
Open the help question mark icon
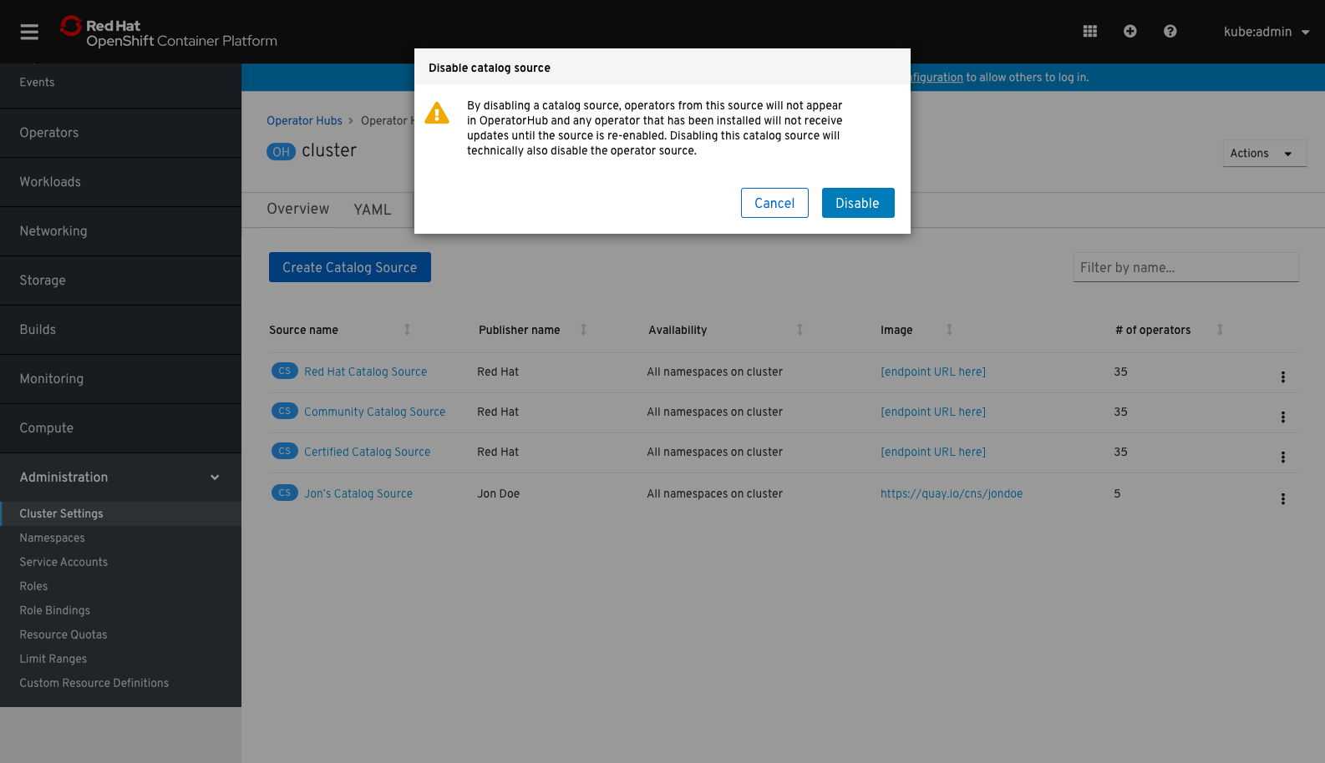tap(1170, 31)
